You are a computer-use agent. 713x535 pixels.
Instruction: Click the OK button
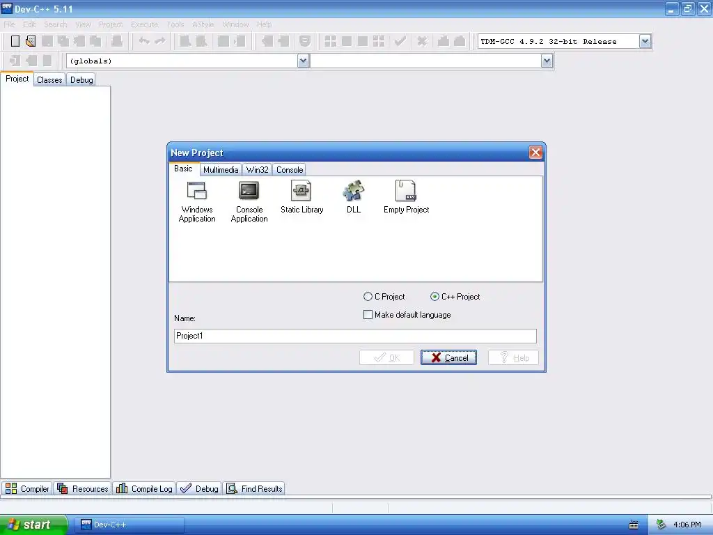[386, 357]
